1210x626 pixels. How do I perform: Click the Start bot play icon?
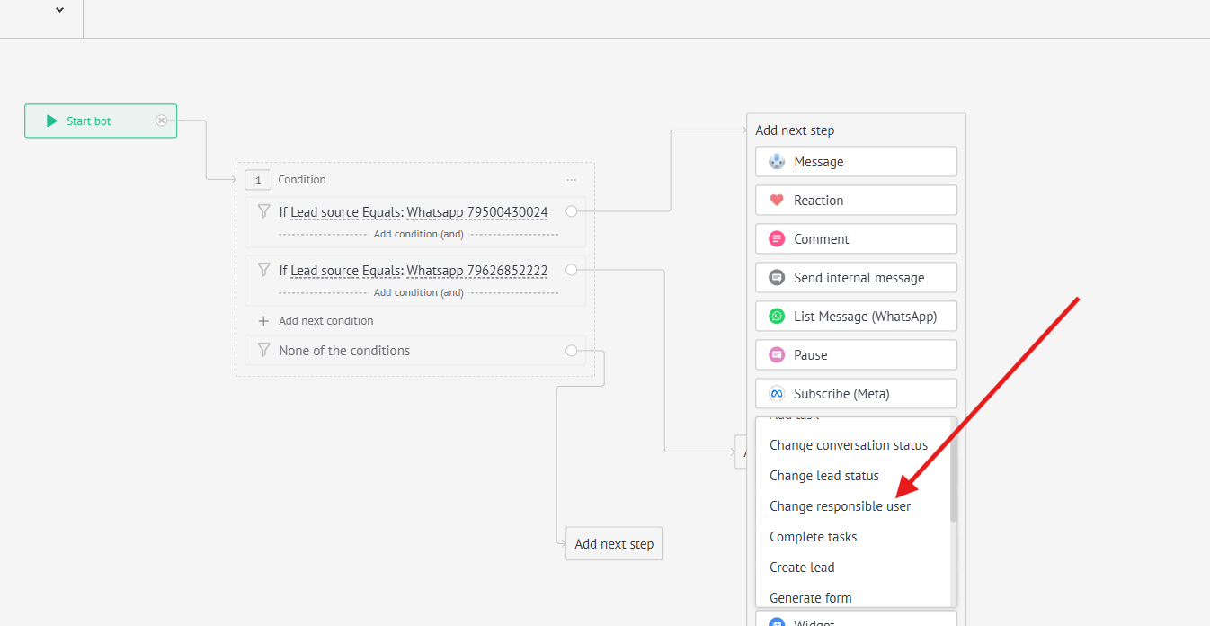[52, 121]
